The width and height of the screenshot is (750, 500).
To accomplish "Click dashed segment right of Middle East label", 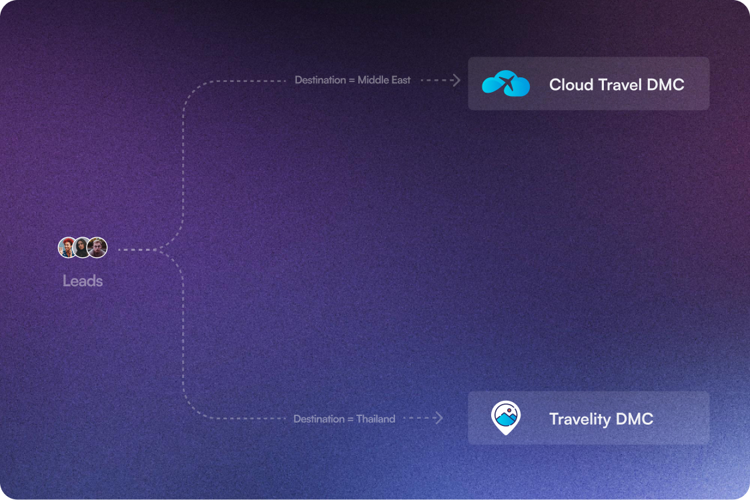I will click(434, 80).
